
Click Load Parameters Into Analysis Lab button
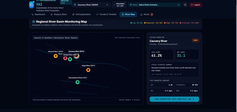[174, 99]
